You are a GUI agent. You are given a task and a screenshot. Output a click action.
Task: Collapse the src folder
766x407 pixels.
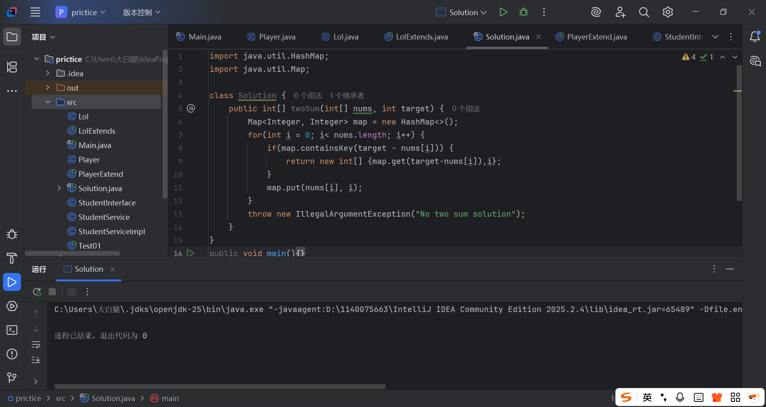point(48,102)
